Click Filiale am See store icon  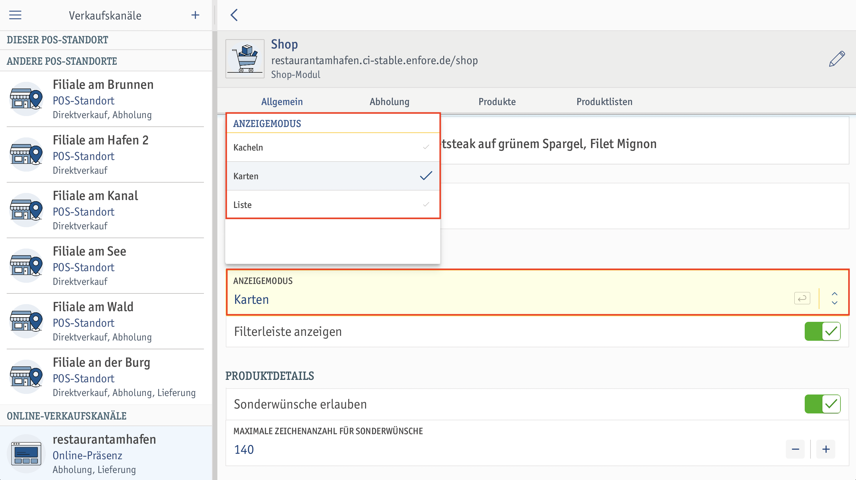tap(26, 265)
